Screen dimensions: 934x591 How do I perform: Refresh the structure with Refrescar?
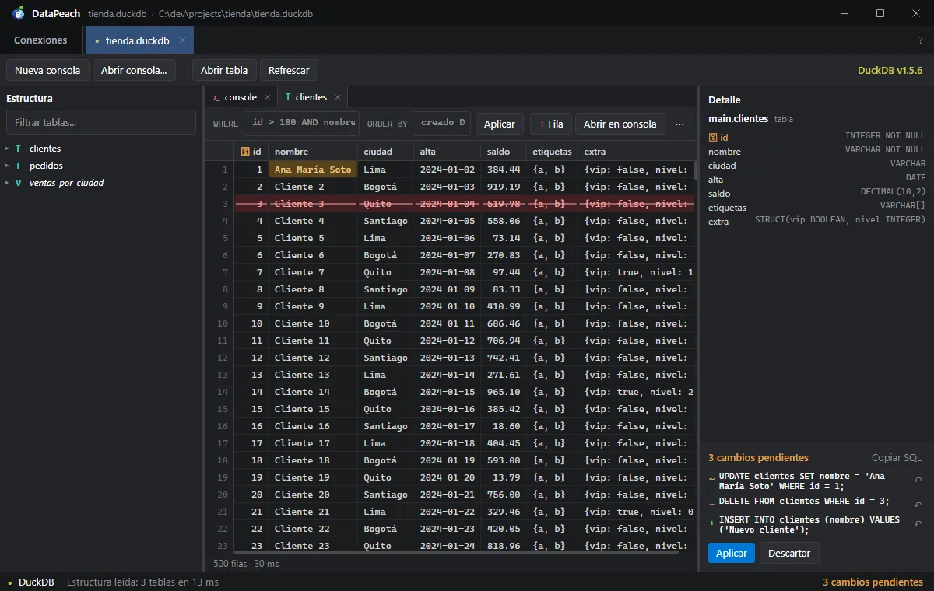[x=289, y=70]
